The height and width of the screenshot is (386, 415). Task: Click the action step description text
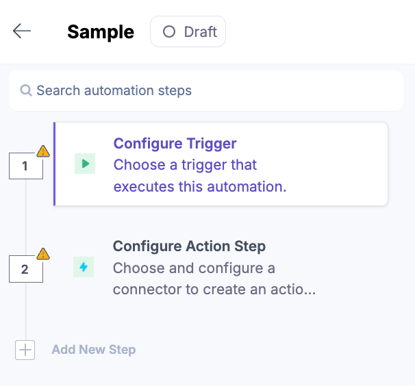214,279
